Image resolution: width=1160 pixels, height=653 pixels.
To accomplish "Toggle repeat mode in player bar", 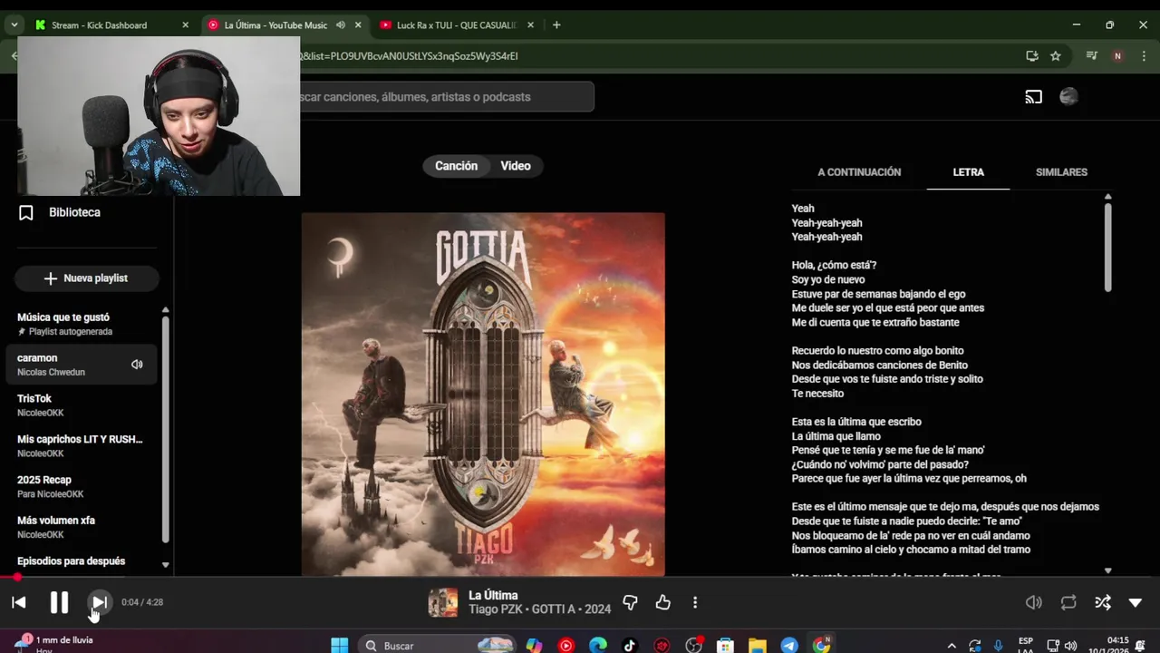I will [1068, 602].
